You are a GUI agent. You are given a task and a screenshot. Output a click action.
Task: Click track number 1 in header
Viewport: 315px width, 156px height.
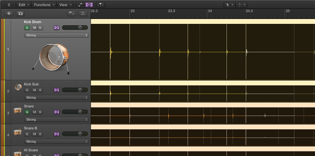point(8,49)
